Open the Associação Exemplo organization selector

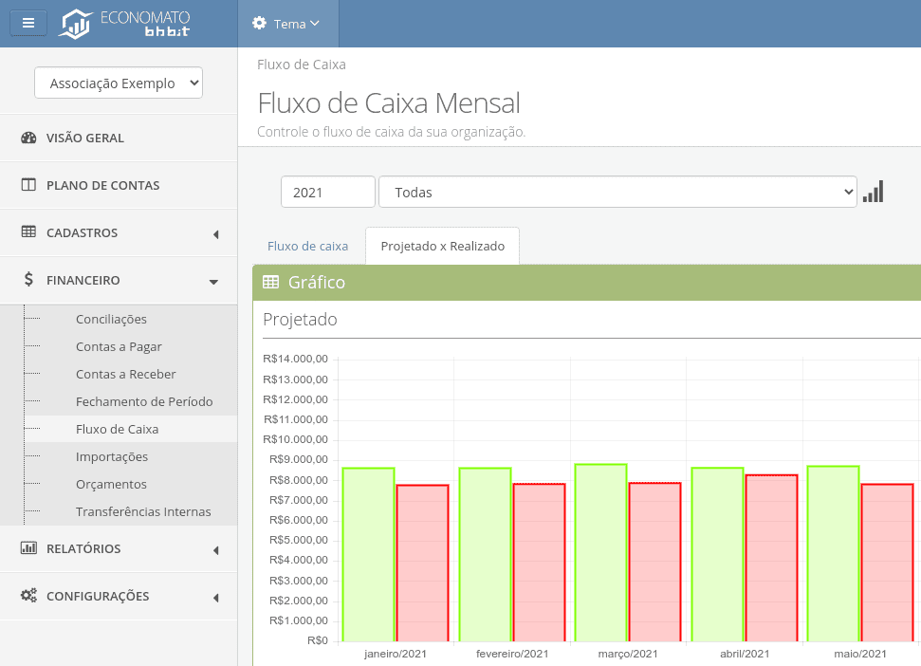(119, 83)
